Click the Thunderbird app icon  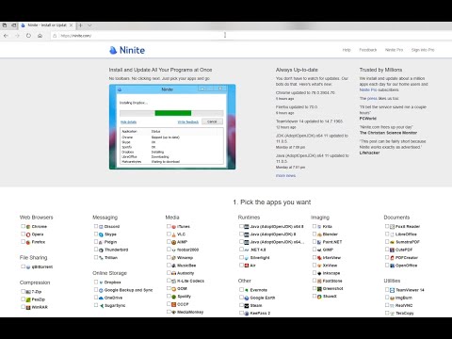pos(101,250)
